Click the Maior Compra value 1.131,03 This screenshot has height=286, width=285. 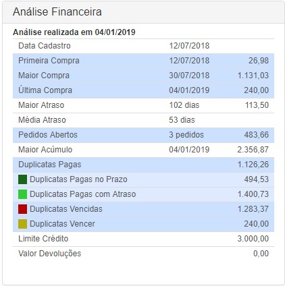(x=253, y=76)
